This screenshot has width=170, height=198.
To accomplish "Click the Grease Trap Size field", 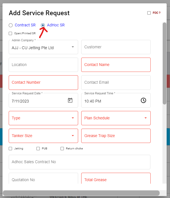I will click(x=116, y=136).
